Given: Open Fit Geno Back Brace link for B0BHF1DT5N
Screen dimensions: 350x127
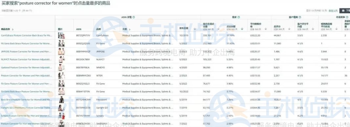Looking at the screenshot, I should (27, 92).
